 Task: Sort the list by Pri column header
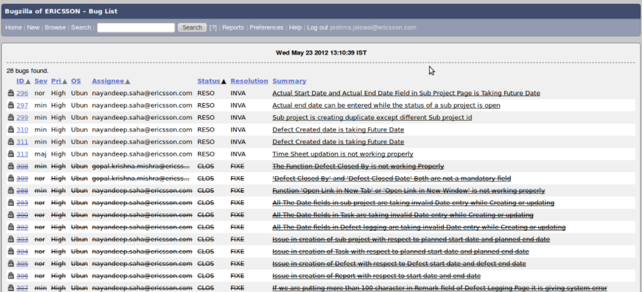point(56,81)
